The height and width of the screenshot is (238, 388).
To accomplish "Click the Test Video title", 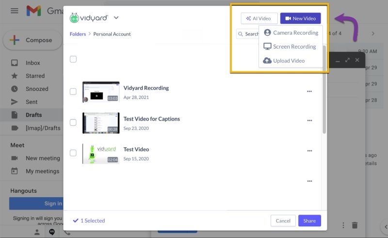I will coord(136,150).
